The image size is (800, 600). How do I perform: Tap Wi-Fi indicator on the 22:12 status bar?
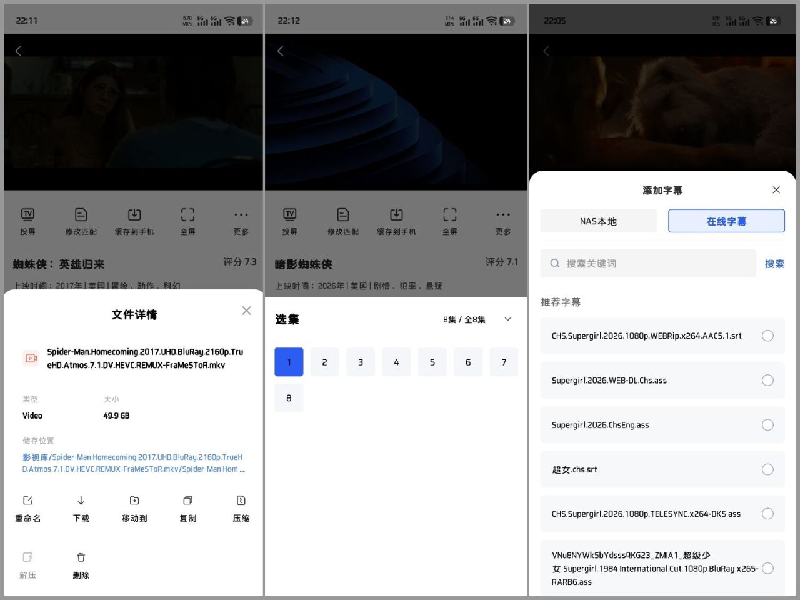point(492,21)
